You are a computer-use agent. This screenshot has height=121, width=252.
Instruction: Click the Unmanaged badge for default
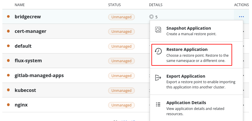pos(121,46)
